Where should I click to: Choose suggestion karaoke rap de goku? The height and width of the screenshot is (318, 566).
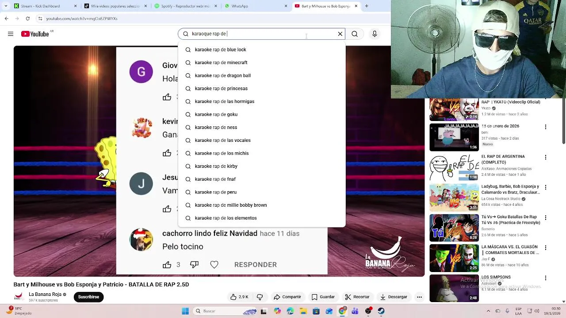point(261,114)
